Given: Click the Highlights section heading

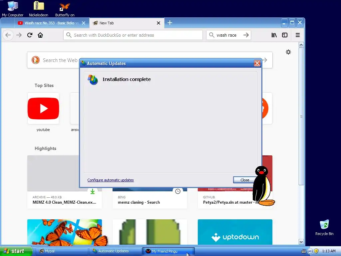Looking at the screenshot, I should pyautogui.click(x=45, y=148).
